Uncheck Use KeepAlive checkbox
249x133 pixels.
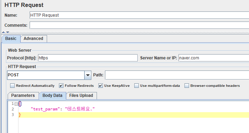[100, 86]
